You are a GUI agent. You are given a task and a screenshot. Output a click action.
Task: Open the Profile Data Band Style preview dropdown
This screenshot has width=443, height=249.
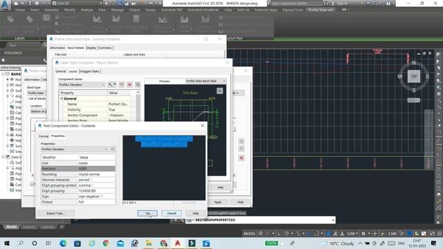[206, 81]
